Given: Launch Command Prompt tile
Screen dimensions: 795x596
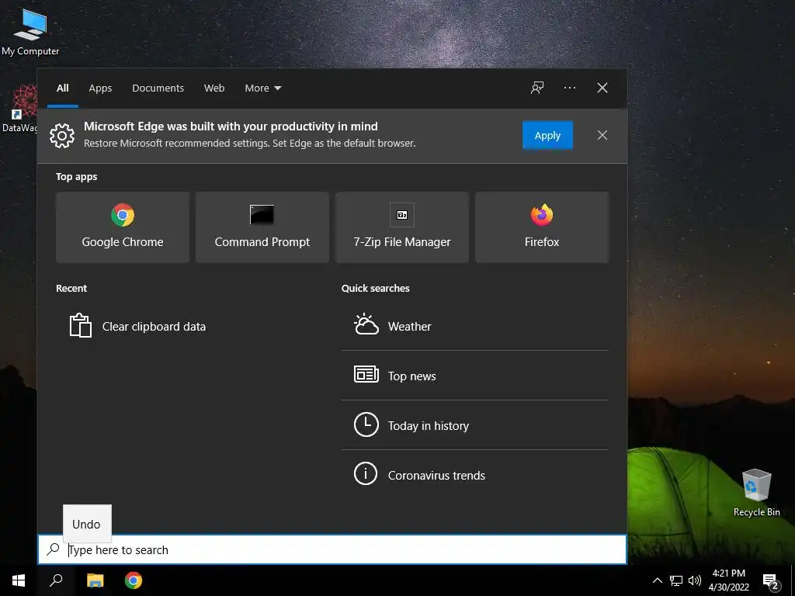Looking at the screenshot, I should click(262, 227).
